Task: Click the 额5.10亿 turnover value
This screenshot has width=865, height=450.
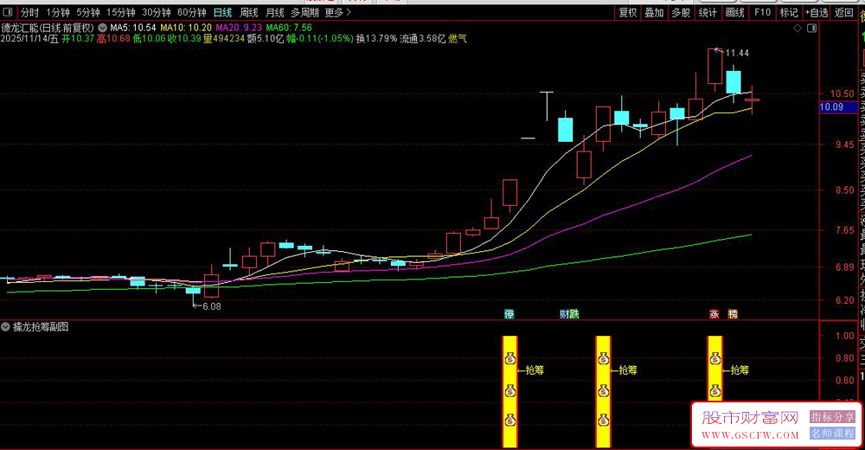Action: 266,39
